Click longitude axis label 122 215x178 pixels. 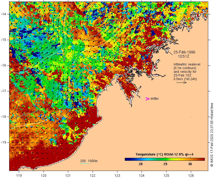tap(93, 175)
